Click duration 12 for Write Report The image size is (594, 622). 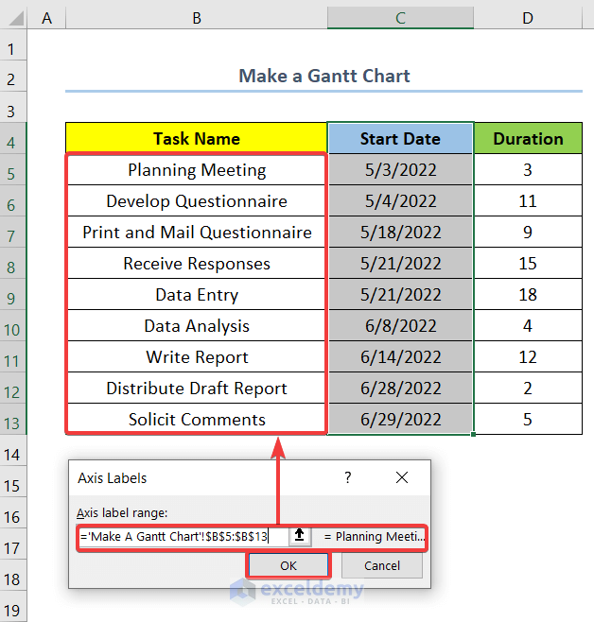(x=528, y=357)
